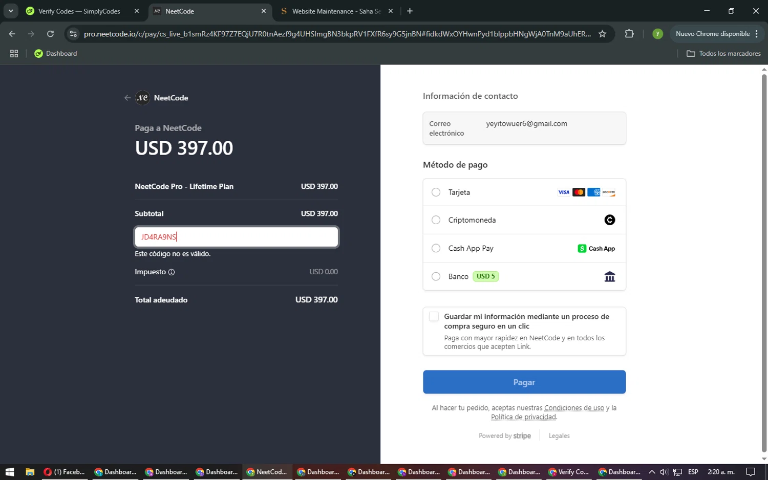Open the Chrome extensions puzzle icon
The width and height of the screenshot is (768, 480).
[x=629, y=34]
